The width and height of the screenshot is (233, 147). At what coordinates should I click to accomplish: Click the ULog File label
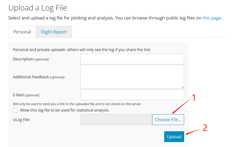click(x=22, y=120)
